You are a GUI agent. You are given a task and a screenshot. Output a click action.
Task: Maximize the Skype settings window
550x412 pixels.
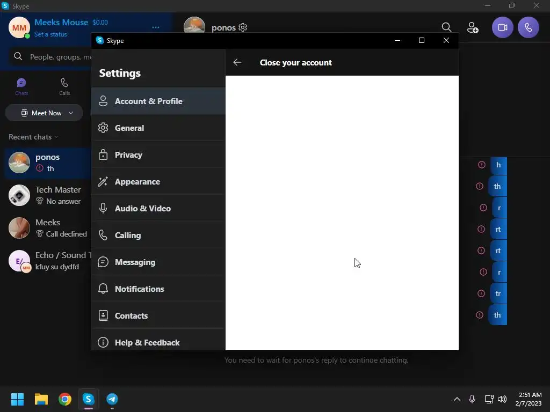click(422, 40)
